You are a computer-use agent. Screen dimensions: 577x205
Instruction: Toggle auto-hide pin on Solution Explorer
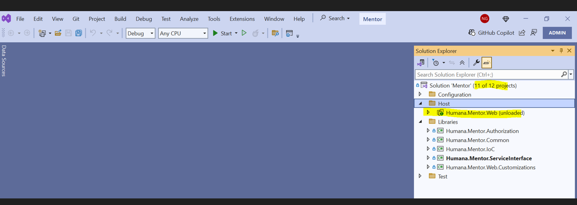tap(561, 51)
